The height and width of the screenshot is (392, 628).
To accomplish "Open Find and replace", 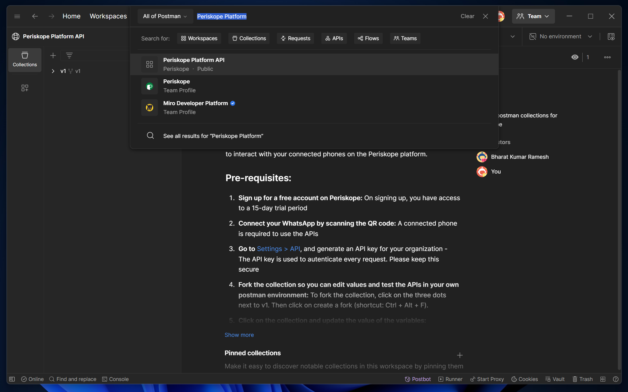I will pyautogui.click(x=73, y=379).
